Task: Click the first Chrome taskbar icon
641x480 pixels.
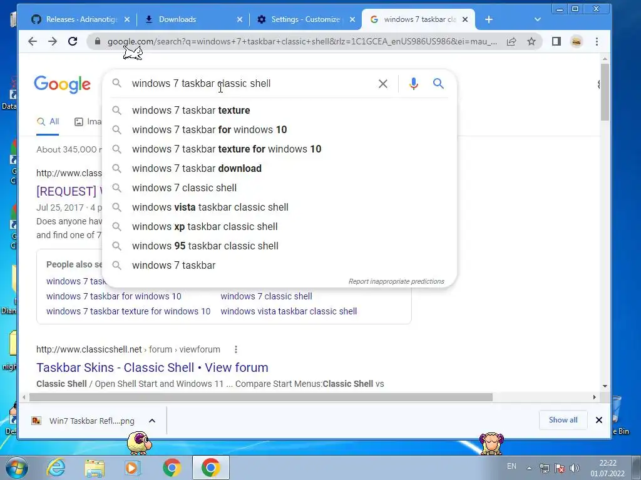Action: coord(172,467)
